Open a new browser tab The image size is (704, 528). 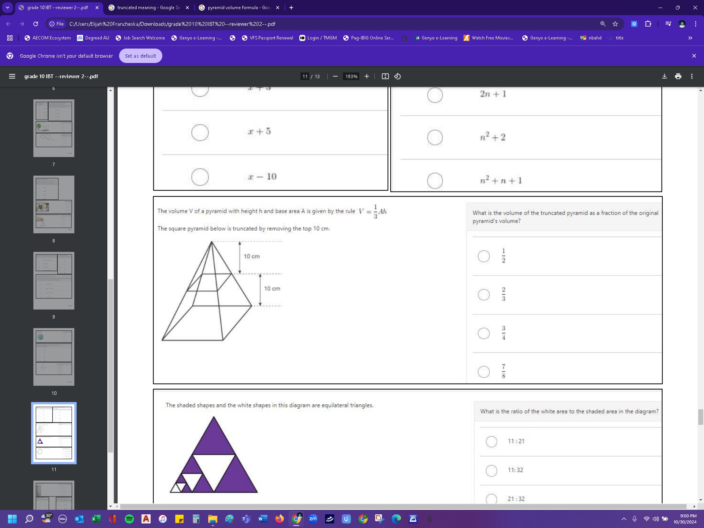click(291, 8)
